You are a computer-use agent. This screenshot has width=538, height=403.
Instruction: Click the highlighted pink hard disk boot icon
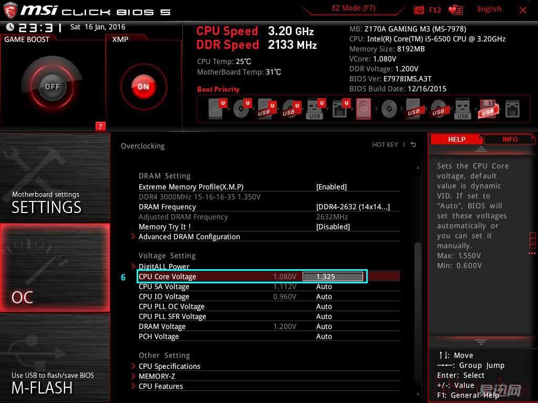(364, 109)
